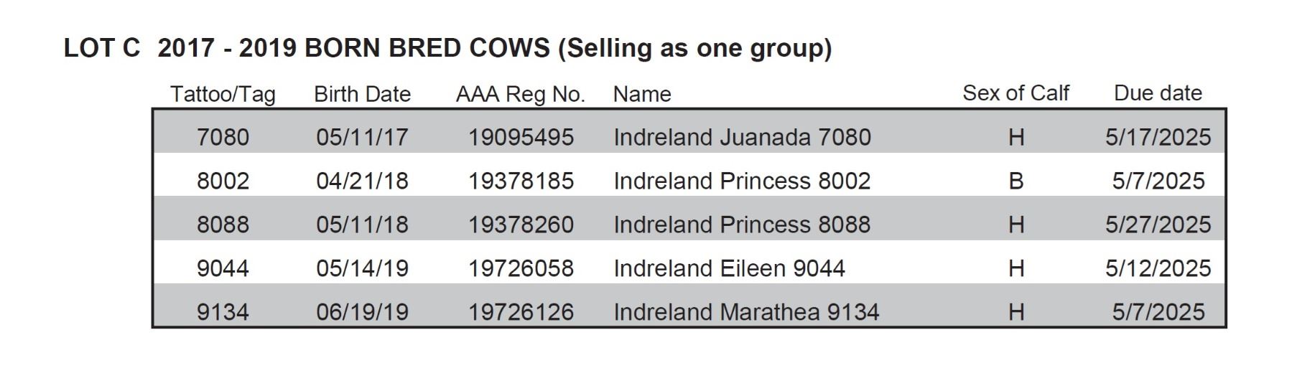Click the Birth Date column header
1292x378 pixels.
(362, 94)
